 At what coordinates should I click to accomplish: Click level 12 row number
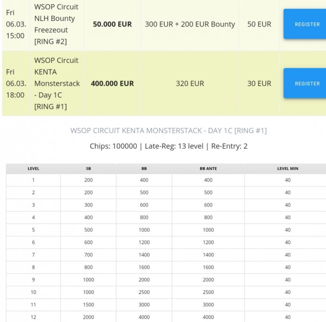[33, 317]
